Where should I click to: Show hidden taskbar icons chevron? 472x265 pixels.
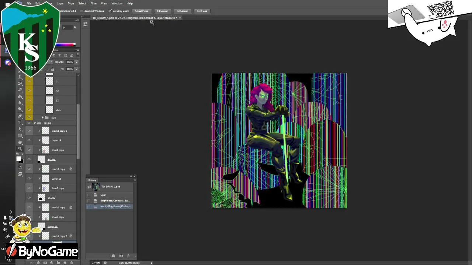(11, 212)
